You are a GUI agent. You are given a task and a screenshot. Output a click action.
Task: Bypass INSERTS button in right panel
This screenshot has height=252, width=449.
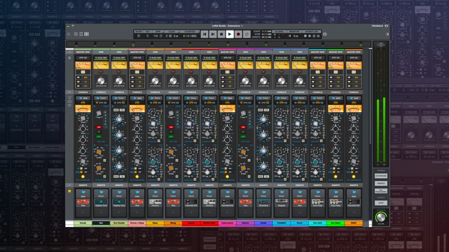[x=381, y=183]
